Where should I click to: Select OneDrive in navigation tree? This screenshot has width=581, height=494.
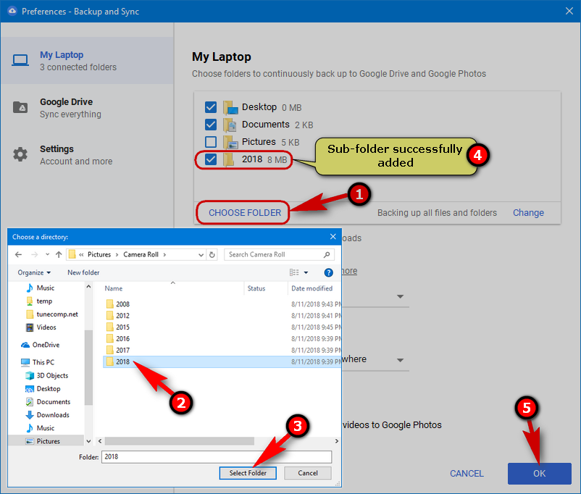coord(41,345)
